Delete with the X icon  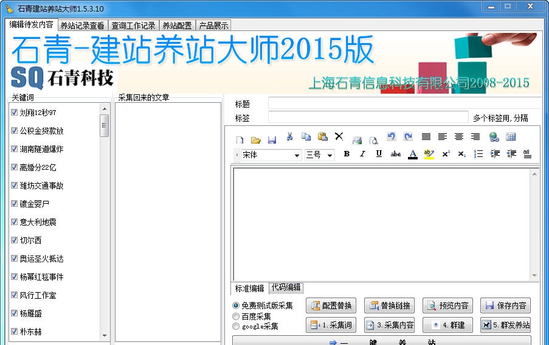[x=339, y=136]
